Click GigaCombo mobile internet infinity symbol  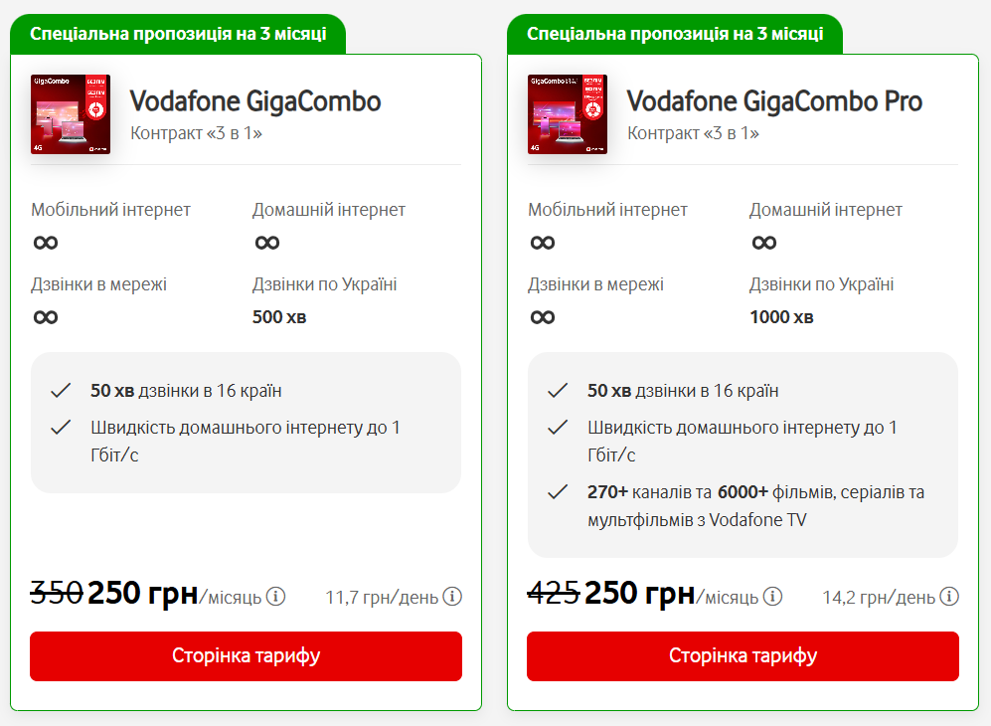click(46, 243)
